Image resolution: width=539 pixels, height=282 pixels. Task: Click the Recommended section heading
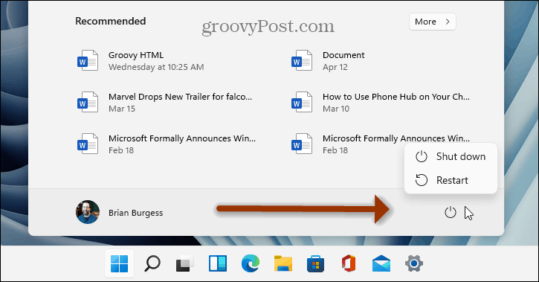point(110,21)
